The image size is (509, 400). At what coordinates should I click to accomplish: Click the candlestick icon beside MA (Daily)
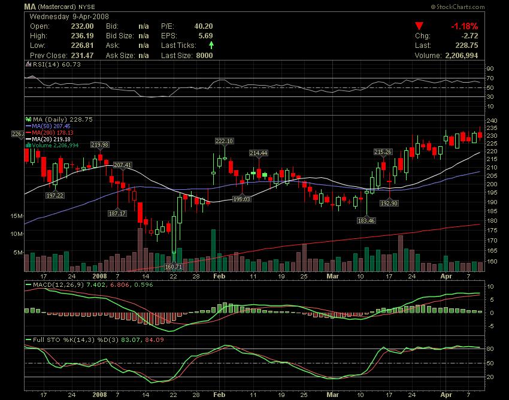click(x=28, y=120)
